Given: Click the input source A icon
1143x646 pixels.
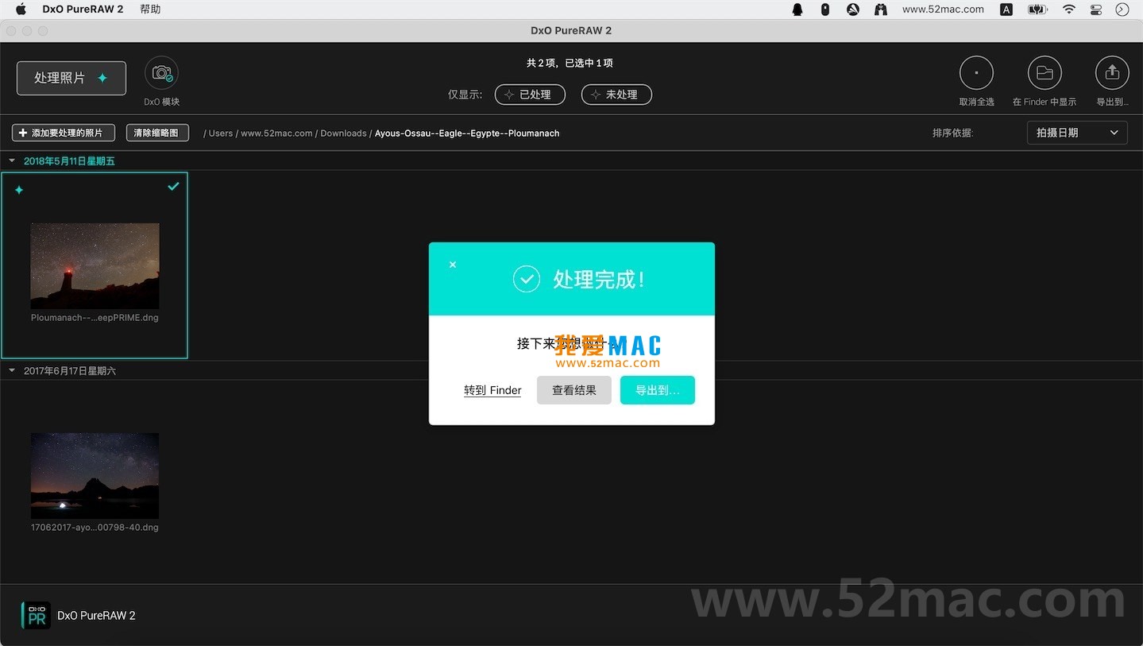Looking at the screenshot, I should click(1006, 10).
